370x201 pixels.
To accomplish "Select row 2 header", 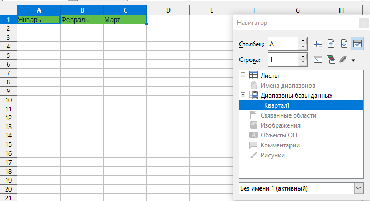I will (8, 28).
